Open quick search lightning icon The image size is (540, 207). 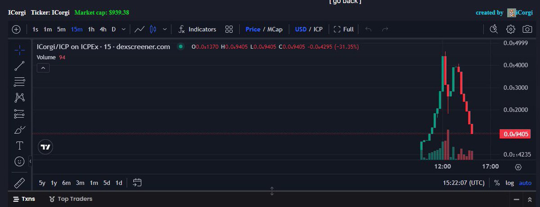pos(494,29)
